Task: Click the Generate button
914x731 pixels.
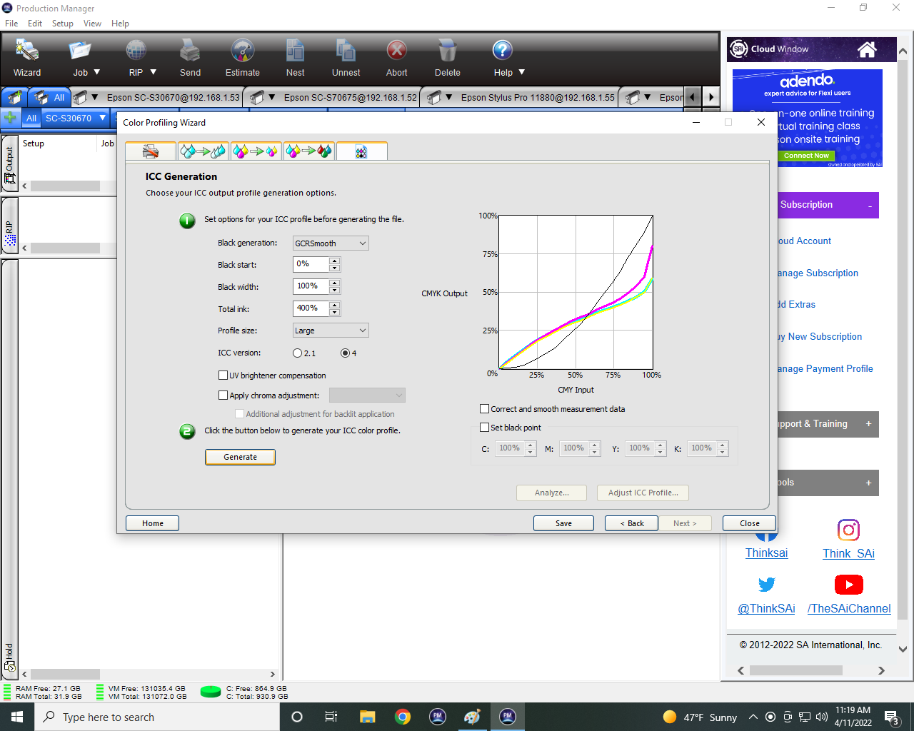Action: click(x=240, y=457)
